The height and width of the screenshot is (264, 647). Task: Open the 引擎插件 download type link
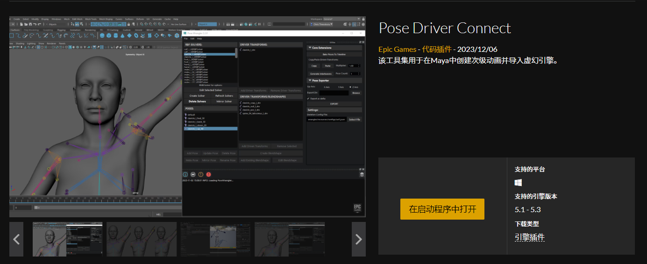(530, 237)
